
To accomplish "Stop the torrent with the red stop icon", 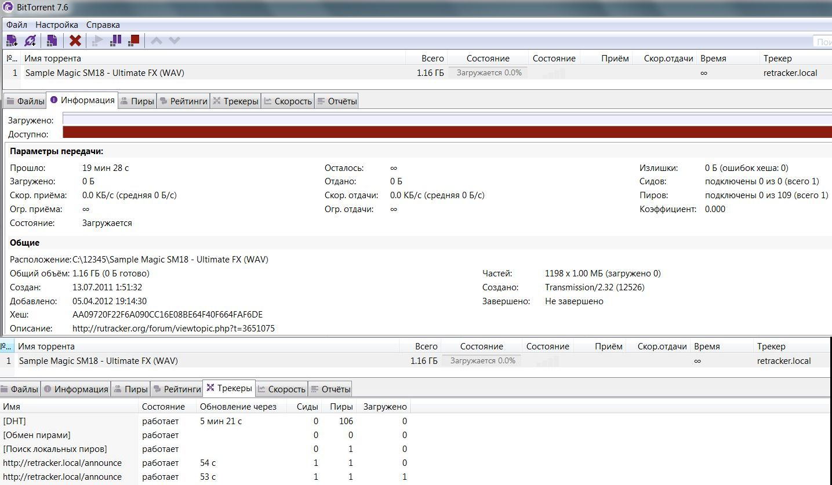I will click(x=134, y=41).
